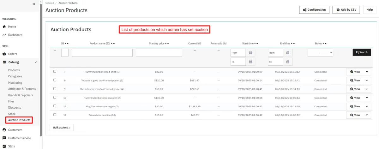Click the Orders basket icon
This screenshot has height=149, width=379.
(4, 54)
